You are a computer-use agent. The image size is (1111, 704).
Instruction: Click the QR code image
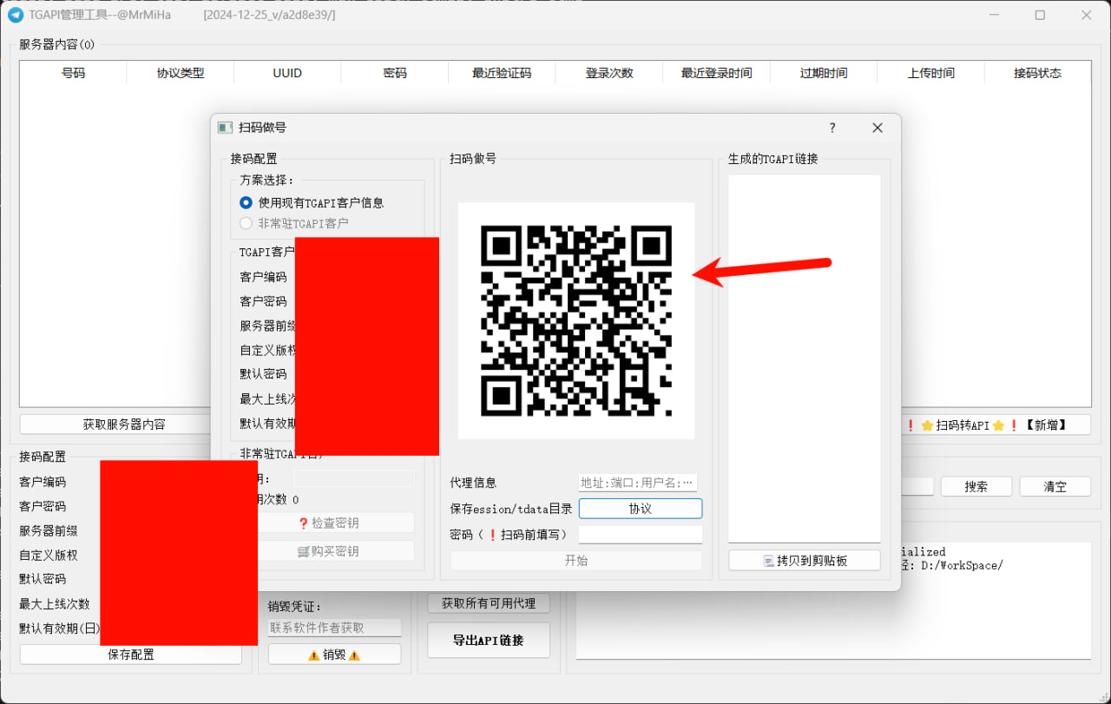pyautogui.click(x=575, y=321)
